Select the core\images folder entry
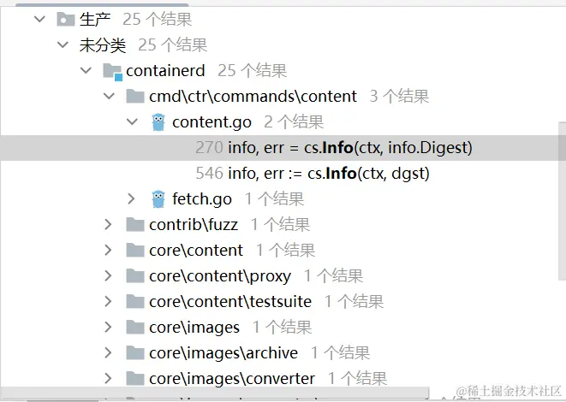Screen dimensions: 566x402 (194, 327)
